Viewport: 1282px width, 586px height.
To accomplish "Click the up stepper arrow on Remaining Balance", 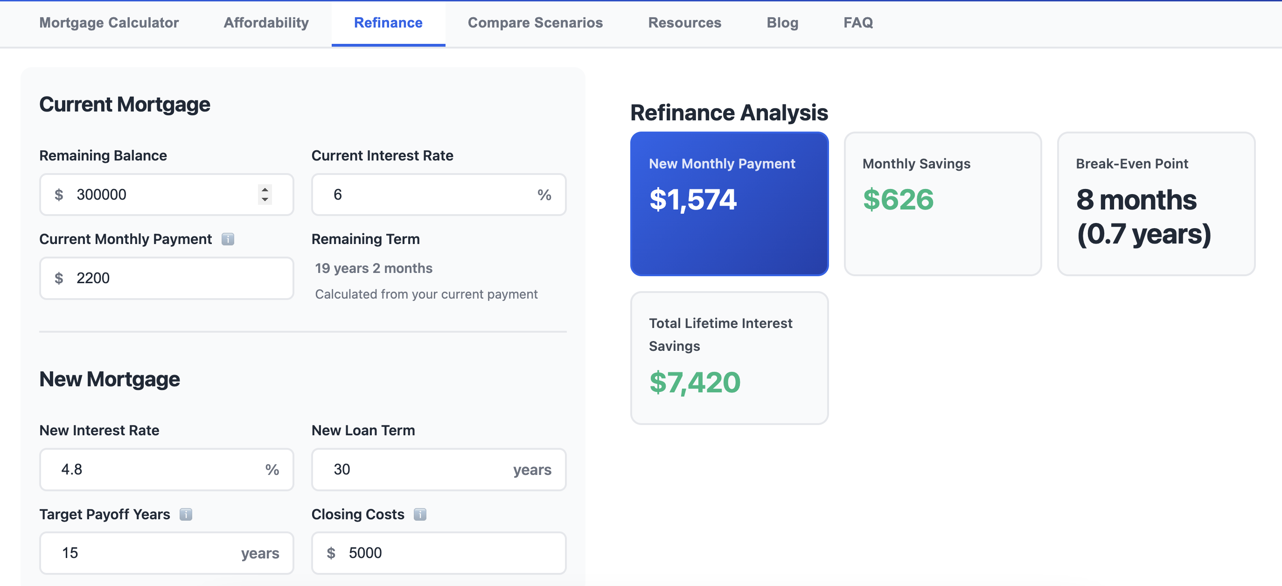I will click(x=264, y=189).
